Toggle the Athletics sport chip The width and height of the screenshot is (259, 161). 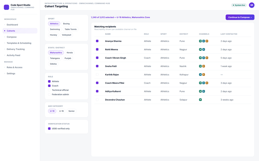click(54, 24)
